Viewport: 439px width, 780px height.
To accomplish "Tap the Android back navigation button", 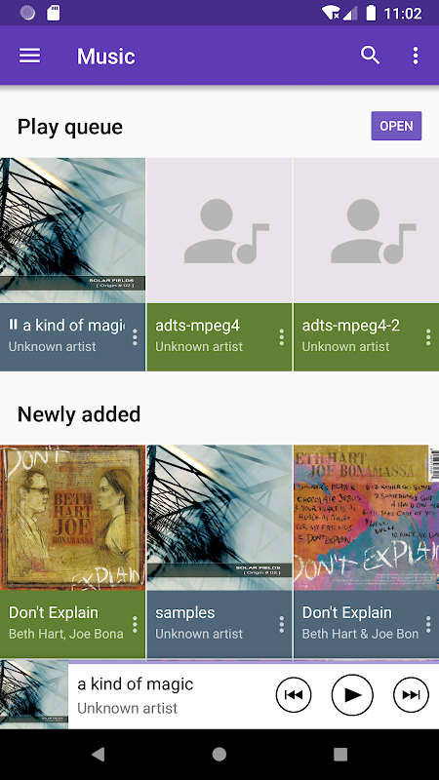I will 99,755.
